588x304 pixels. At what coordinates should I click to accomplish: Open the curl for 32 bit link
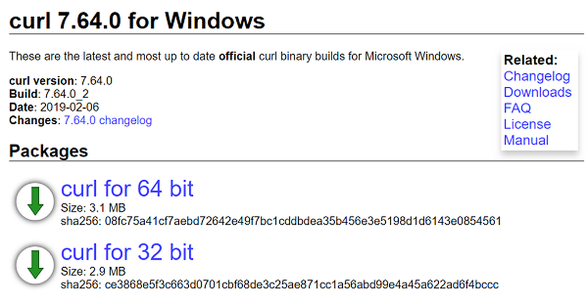point(127,252)
